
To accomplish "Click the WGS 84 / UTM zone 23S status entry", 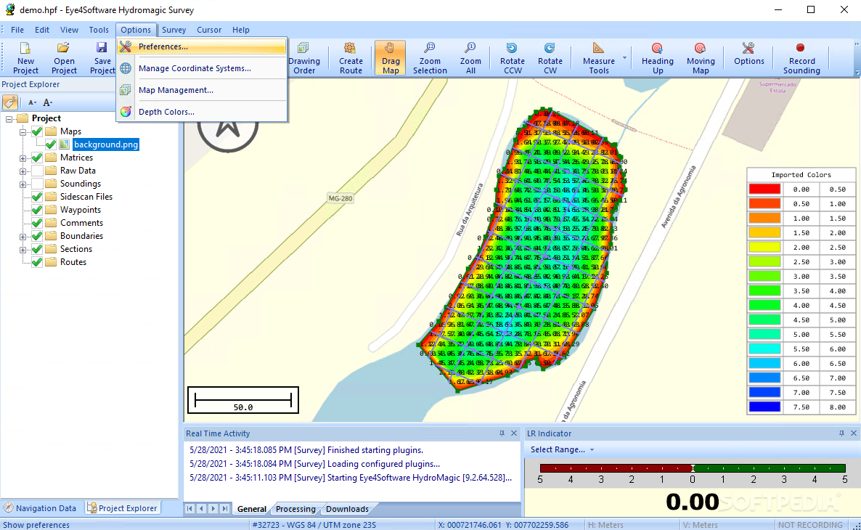I will click(x=314, y=524).
